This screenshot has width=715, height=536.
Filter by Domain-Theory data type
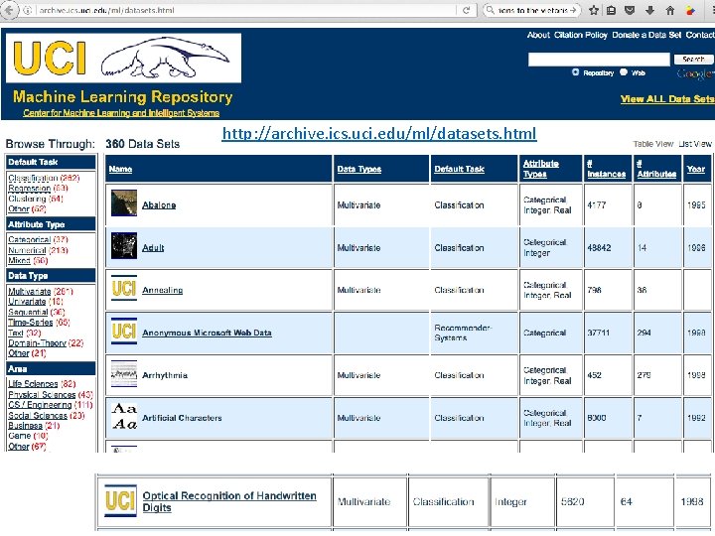pos(38,343)
